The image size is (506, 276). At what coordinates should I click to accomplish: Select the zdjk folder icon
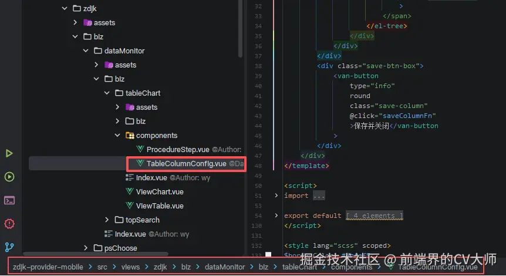[77, 8]
